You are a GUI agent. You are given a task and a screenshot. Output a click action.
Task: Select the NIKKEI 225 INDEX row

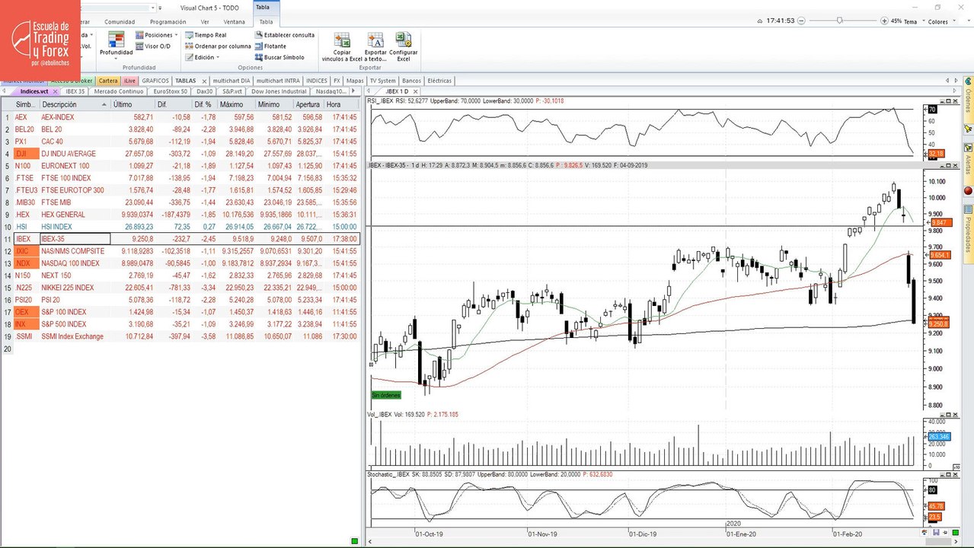coord(180,288)
